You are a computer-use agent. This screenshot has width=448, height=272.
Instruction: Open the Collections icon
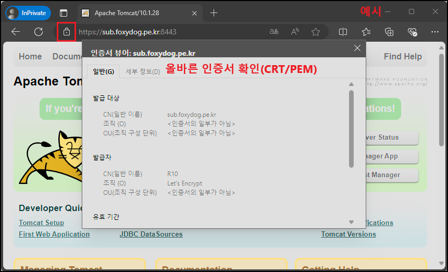(390, 32)
